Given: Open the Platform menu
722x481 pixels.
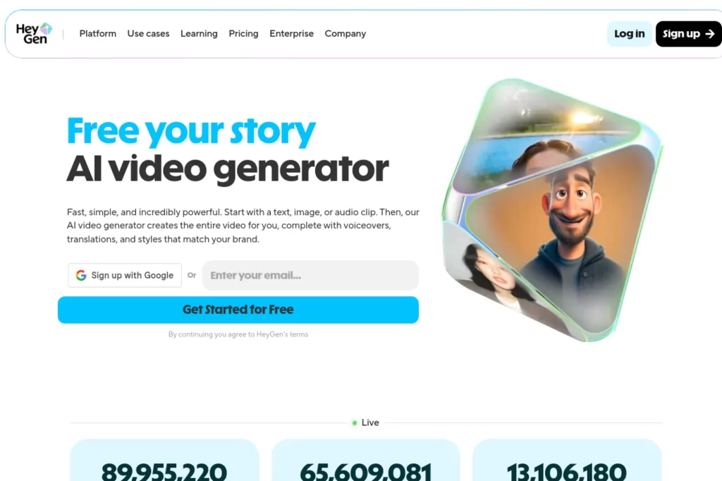Looking at the screenshot, I should pos(97,34).
